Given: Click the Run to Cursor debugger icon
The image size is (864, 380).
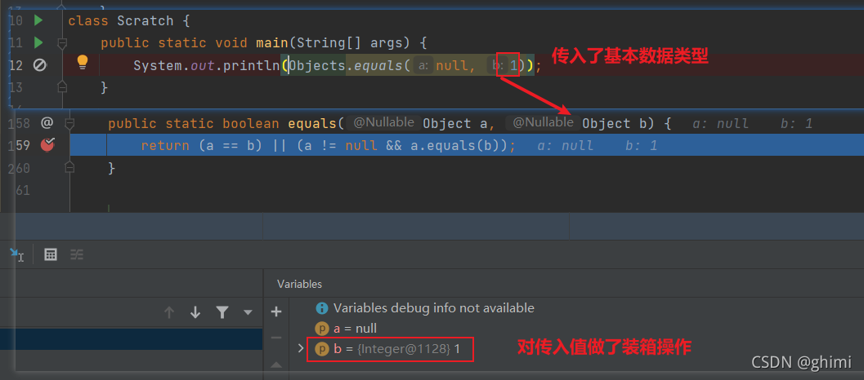Looking at the screenshot, I should click(x=16, y=254).
